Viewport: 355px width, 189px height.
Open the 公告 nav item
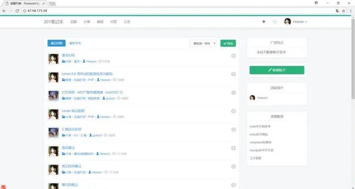click(127, 22)
